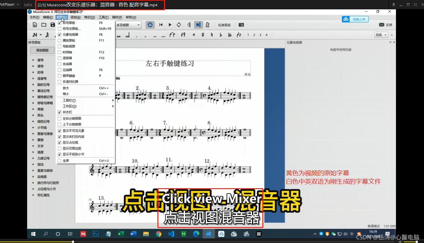This screenshot has height=243, width=424.
Task: Click the feedback envelope icon
Action: click(381, 25)
